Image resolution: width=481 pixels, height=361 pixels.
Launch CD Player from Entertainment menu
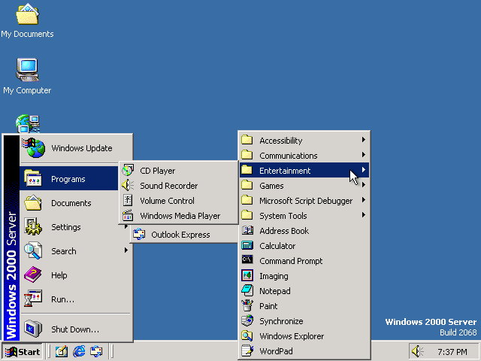[179, 171]
